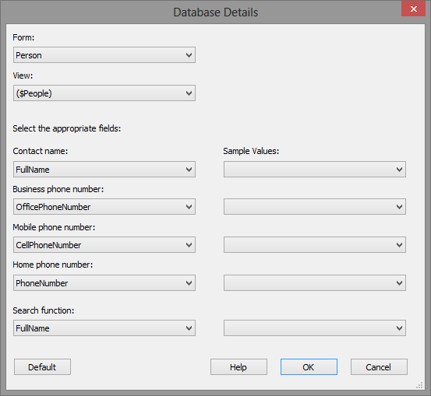Open sample values dropdown beside Search function
The height and width of the screenshot is (396, 431).
(x=315, y=328)
